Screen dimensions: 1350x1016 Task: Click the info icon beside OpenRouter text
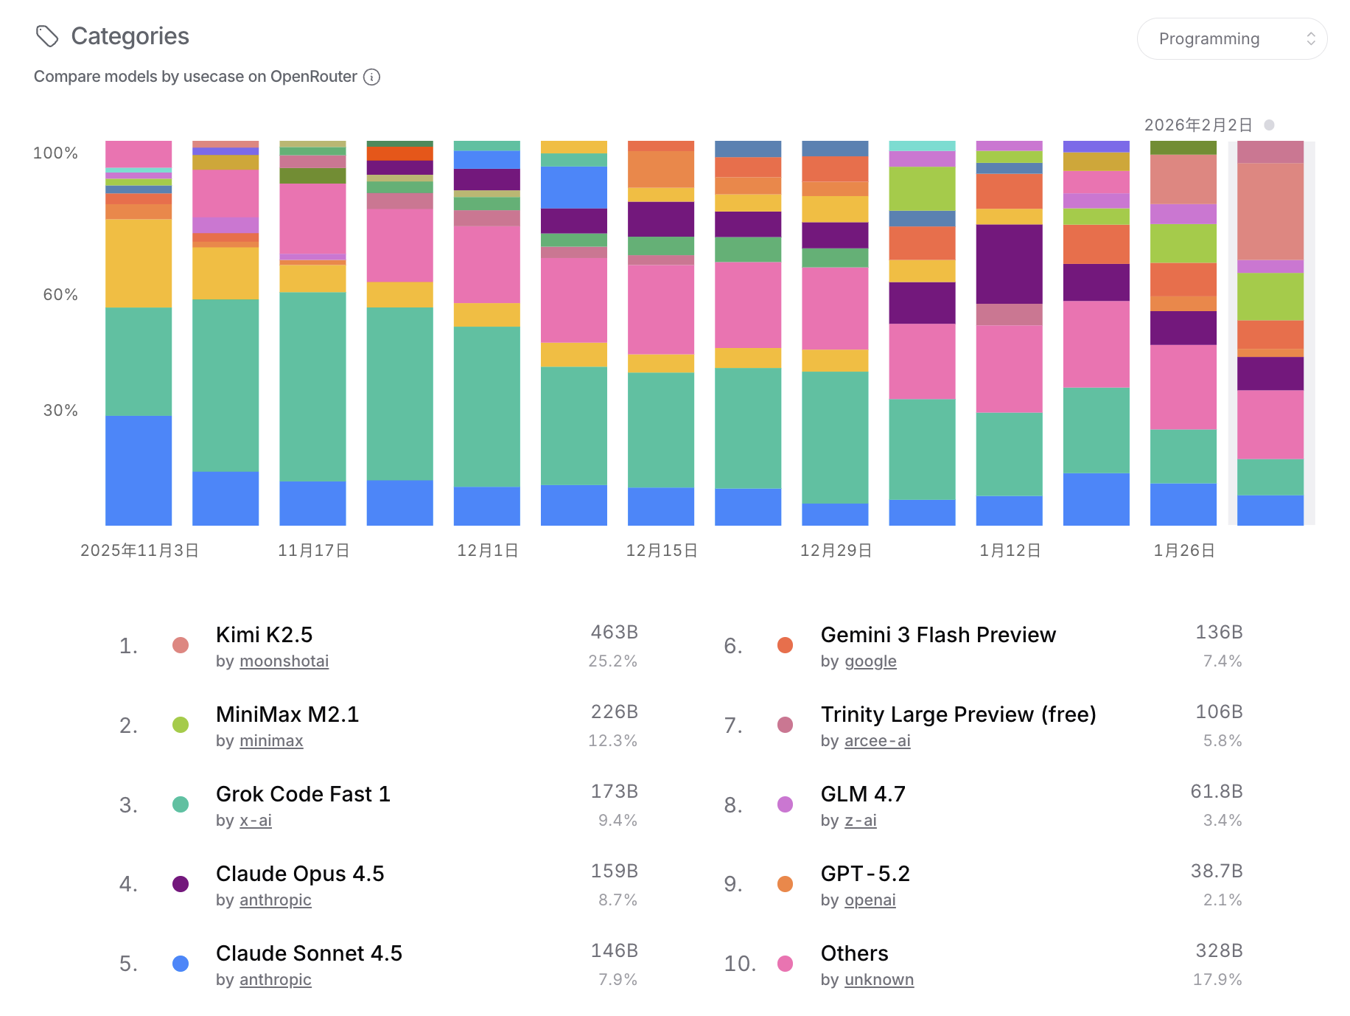(x=372, y=77)
